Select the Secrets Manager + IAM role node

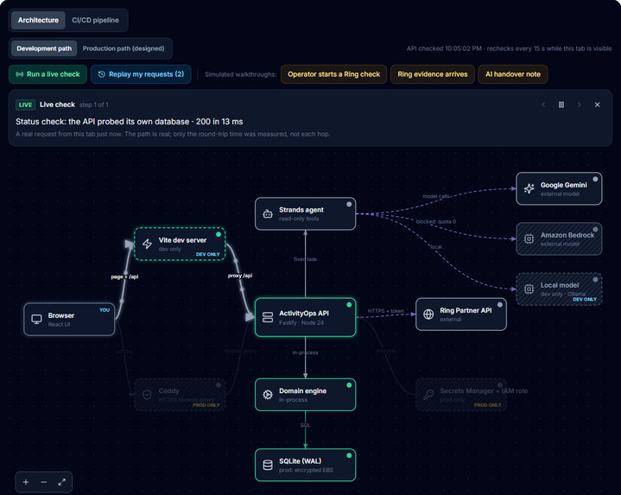461,395
